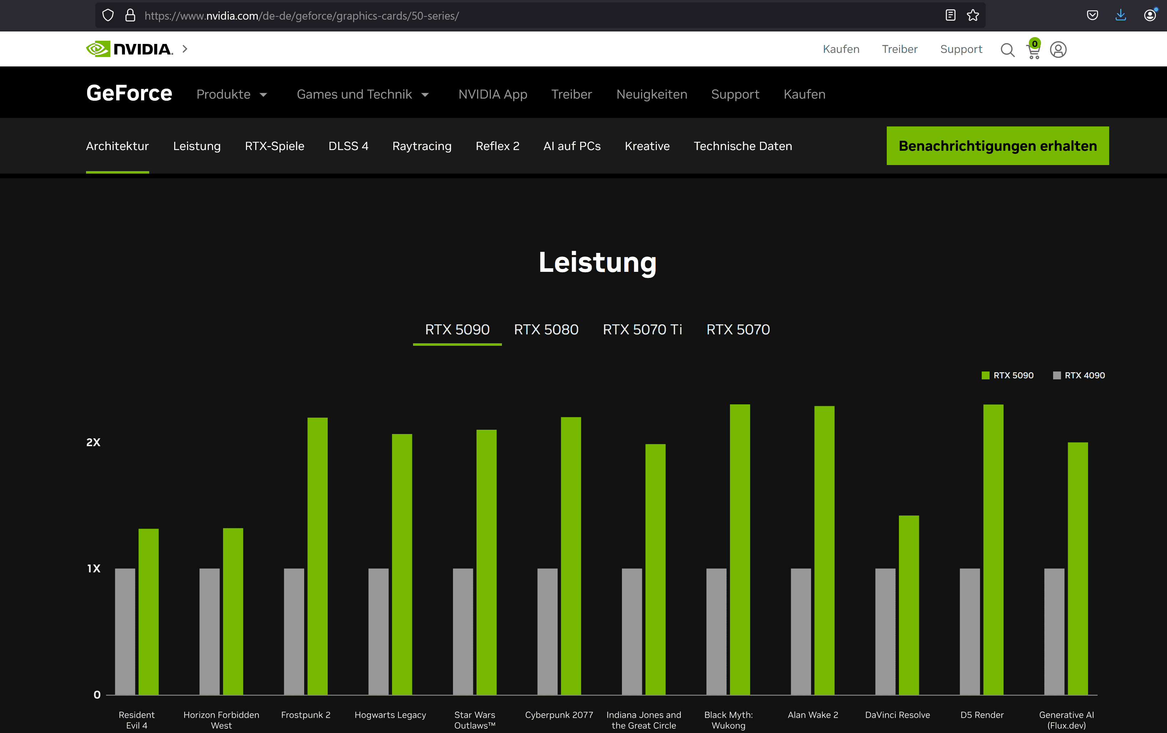Image resolution: width=1167 pixels, height=733 pixels.
Task: Click the browser URL address field
Action: point(540,15)
